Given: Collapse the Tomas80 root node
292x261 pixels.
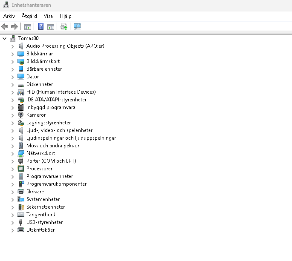Looking at the screenshot, I should click(x=4, y=38).
